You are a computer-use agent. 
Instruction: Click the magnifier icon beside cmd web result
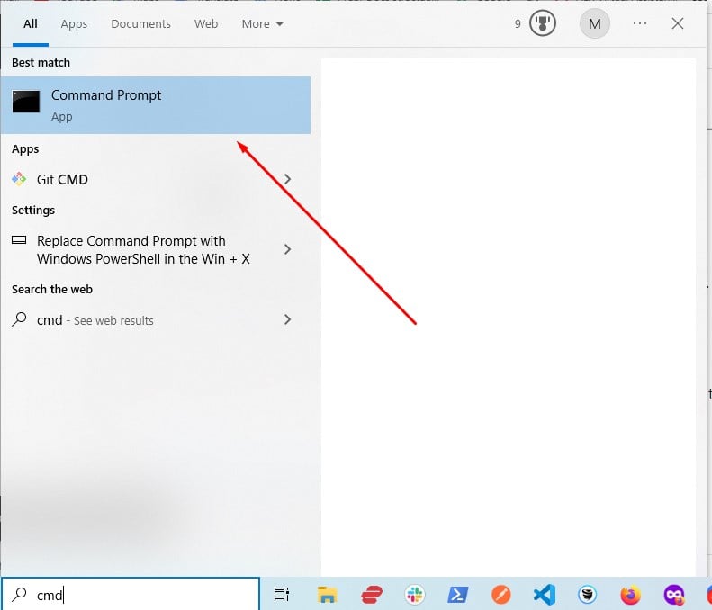click(19, 319)
